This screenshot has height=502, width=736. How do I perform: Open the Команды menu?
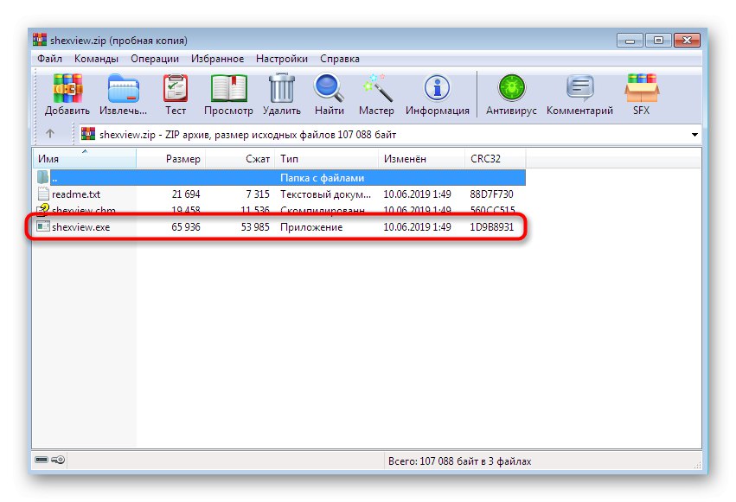(96, 59)
